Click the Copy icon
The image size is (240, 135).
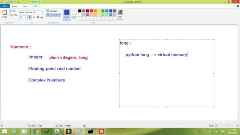pyautogui.click(x=10, y=15)
